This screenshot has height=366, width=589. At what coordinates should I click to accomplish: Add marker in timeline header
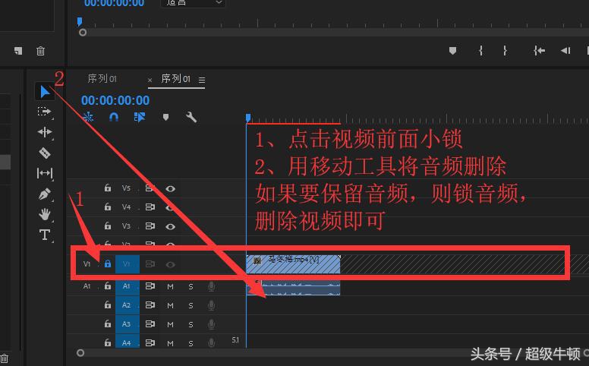165,117
